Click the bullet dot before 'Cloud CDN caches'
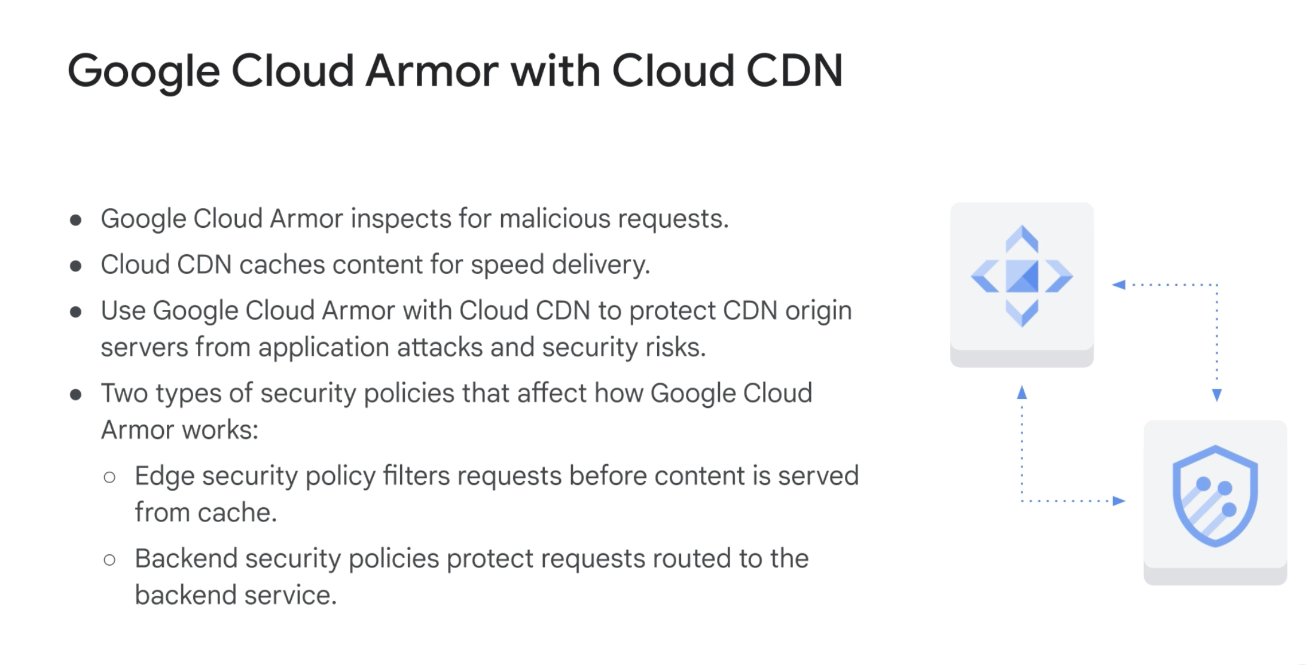Image resolution: width=1306 pixels, height=665 pixels. 75,266
